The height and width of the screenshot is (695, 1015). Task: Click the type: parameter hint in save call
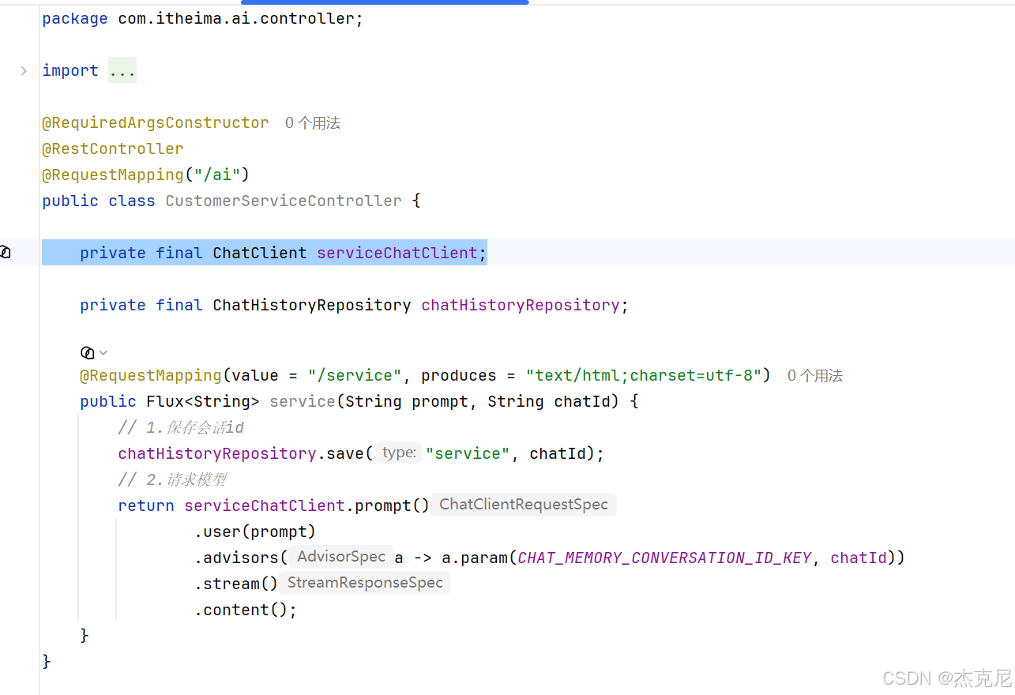tap(399, 453)
